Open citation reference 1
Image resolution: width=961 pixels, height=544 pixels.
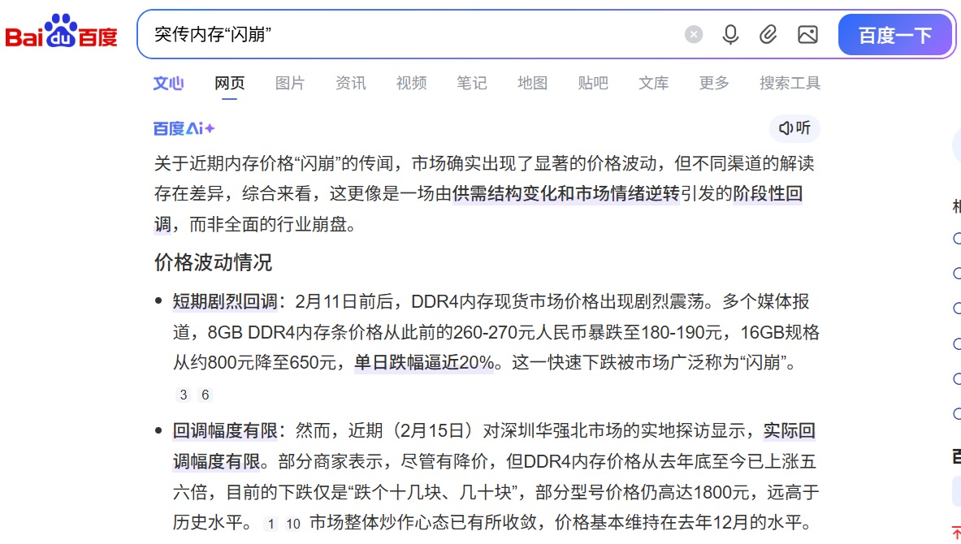[x=271, y=524]
